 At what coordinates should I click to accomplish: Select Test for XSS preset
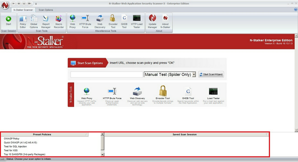(x=11, y=150)
